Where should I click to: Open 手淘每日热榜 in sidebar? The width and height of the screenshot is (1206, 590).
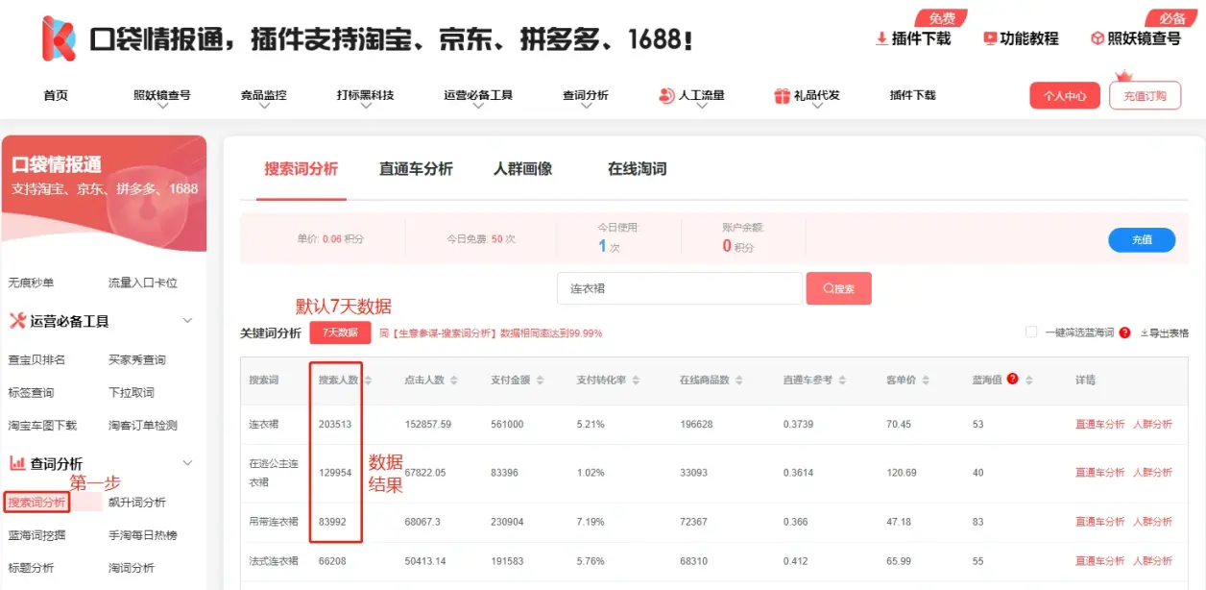point(143,534)
